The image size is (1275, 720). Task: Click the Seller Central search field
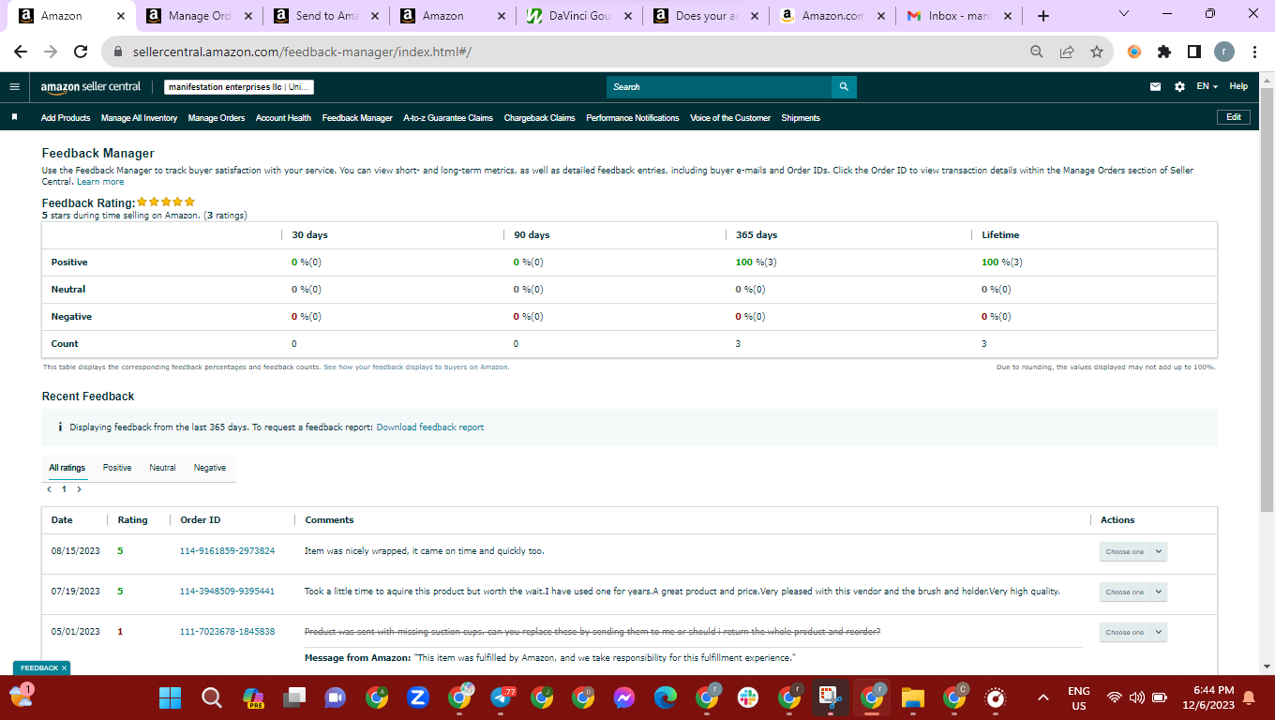(719, 87)
